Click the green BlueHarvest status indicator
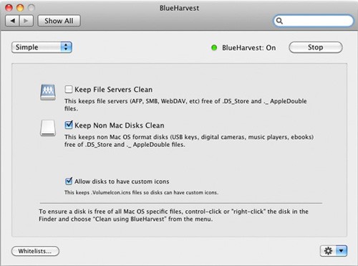358x266 pixels. pyautogui.click(x=214, y=48)
